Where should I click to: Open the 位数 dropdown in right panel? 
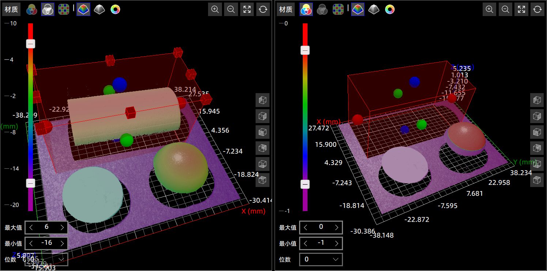click(321, 259)
